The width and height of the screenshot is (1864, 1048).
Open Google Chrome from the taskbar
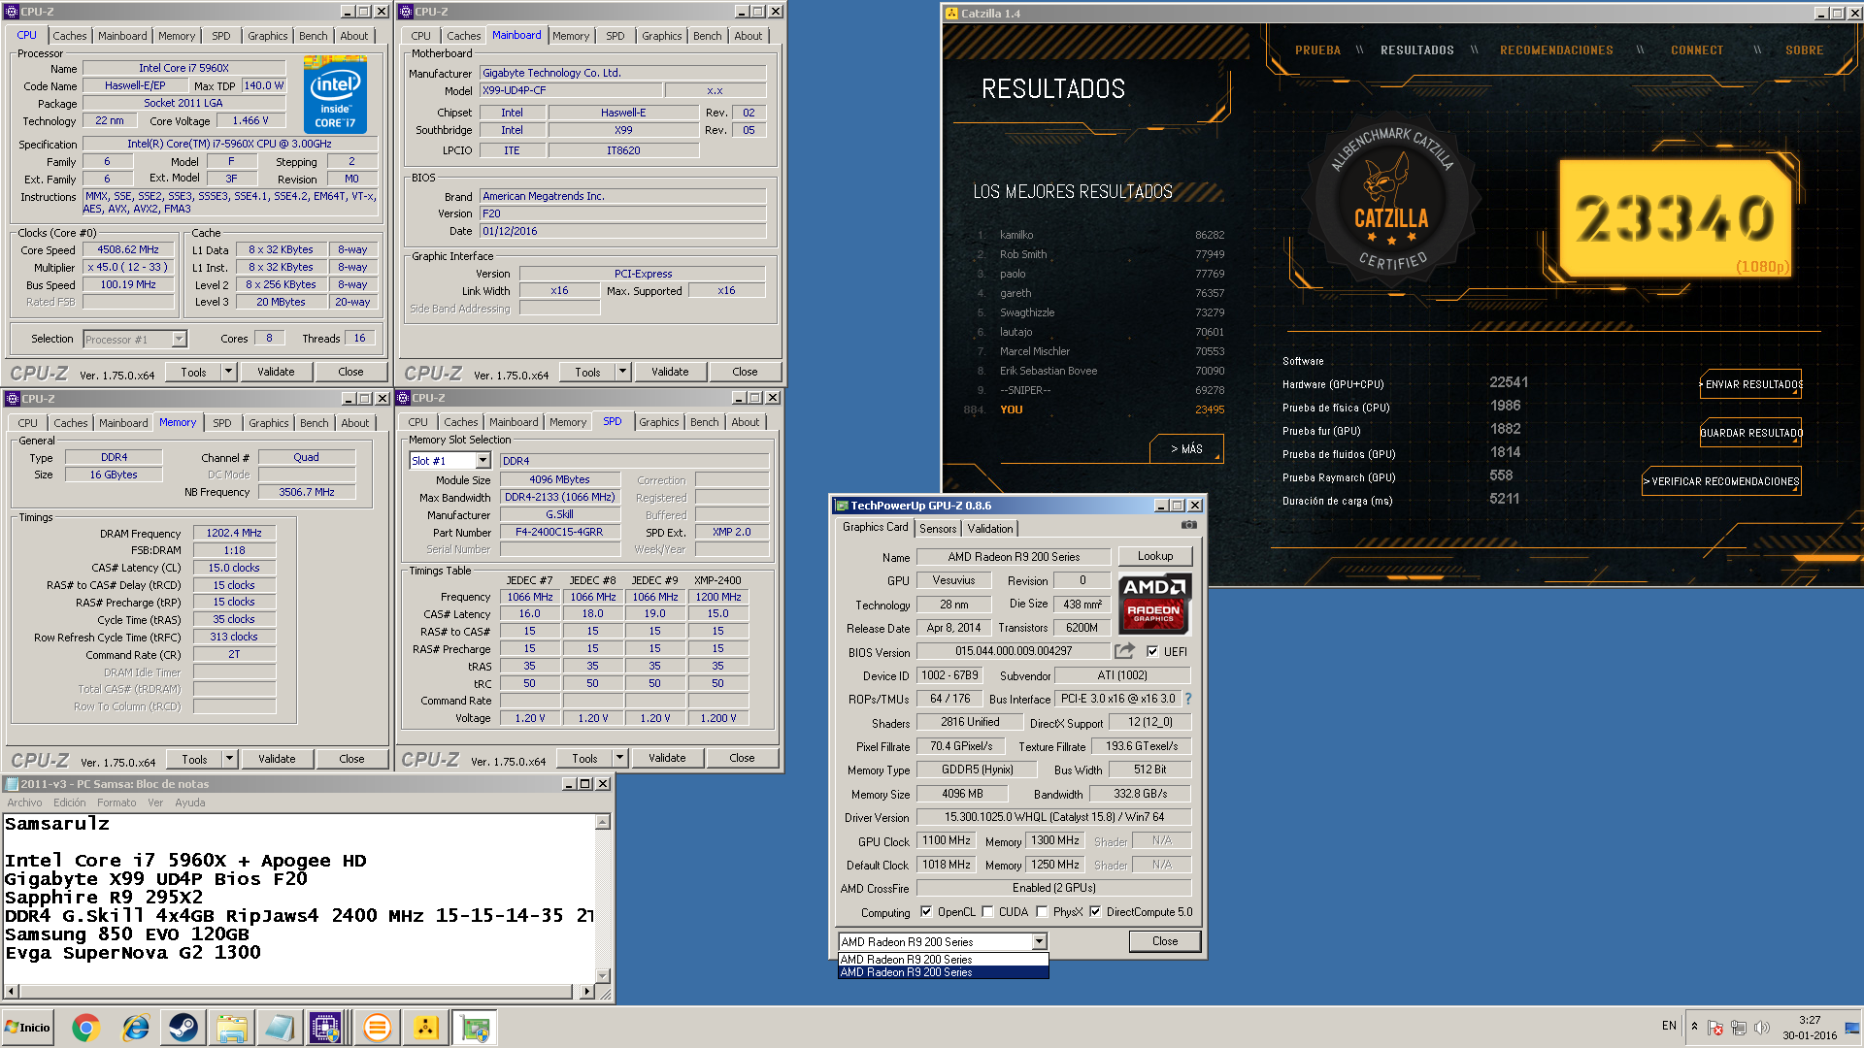85,1028
